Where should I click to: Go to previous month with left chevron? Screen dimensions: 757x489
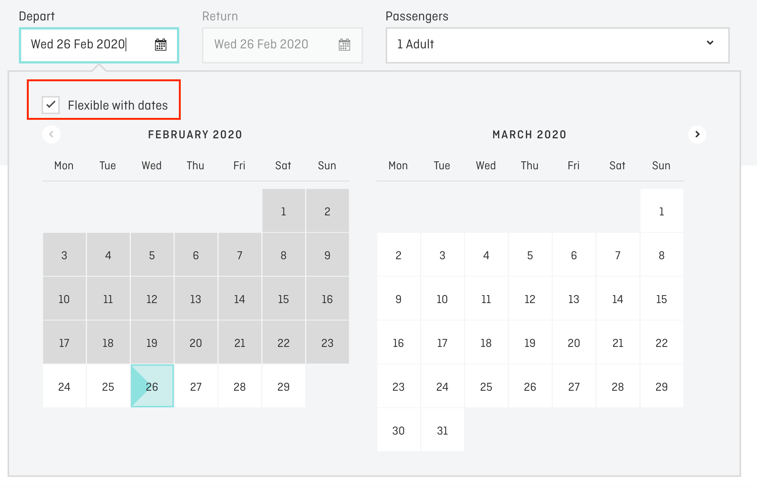coord(51,134)
